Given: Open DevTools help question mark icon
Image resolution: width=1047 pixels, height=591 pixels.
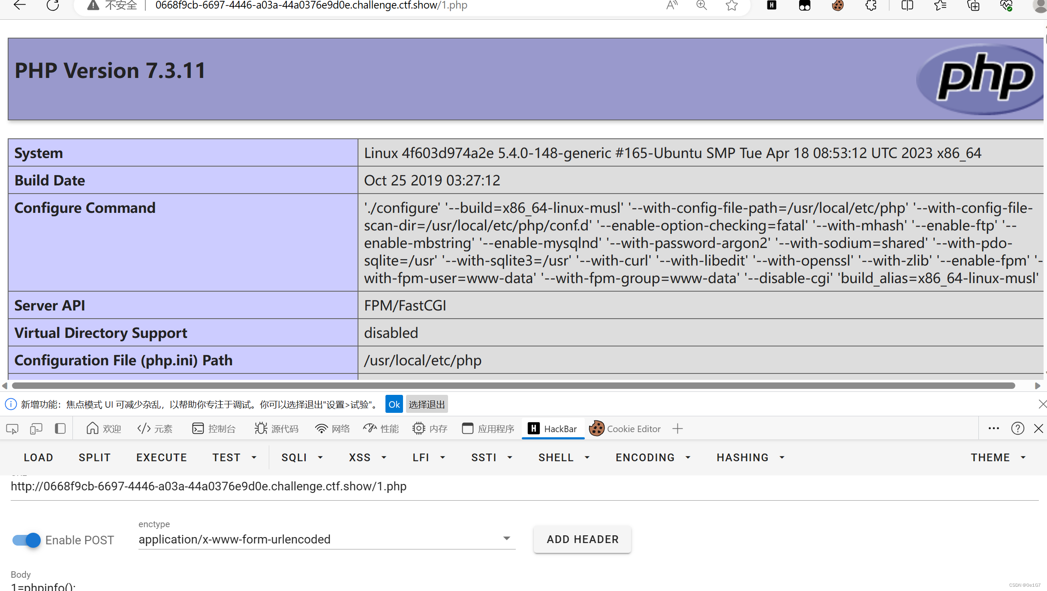Looking at the screenshot, I should 1017,429.
